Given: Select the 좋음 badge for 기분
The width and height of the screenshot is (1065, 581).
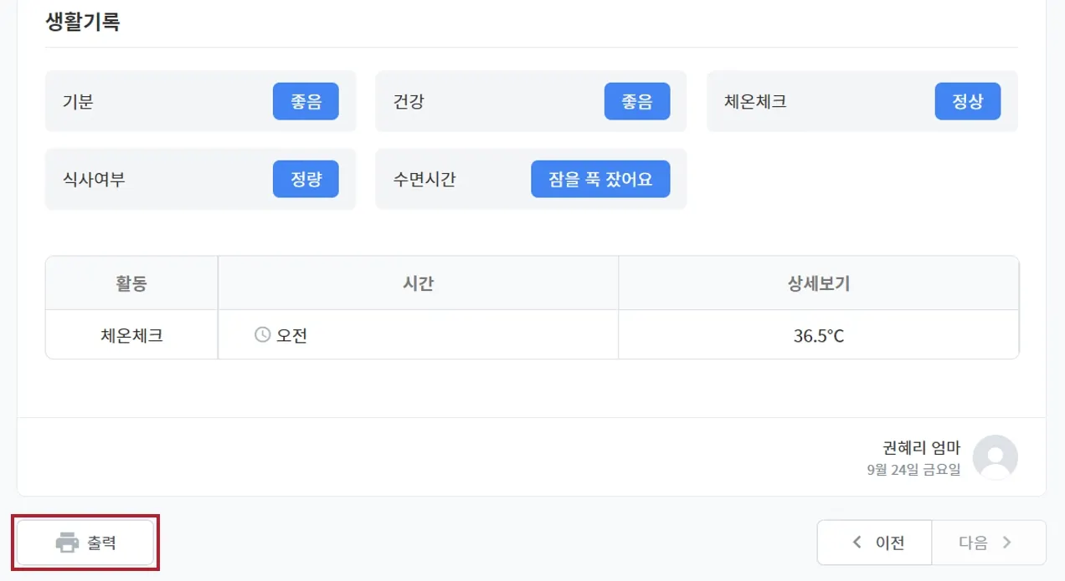Looking at the screenshot, I should 306,102.
